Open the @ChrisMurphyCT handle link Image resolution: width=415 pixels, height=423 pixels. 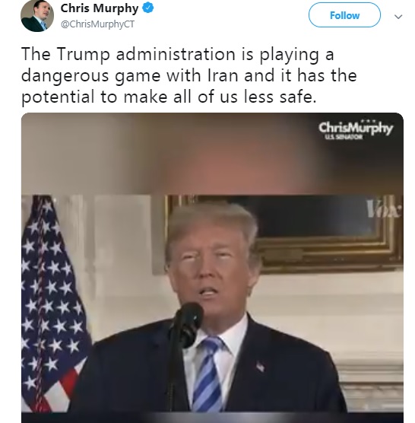(97, 24)
